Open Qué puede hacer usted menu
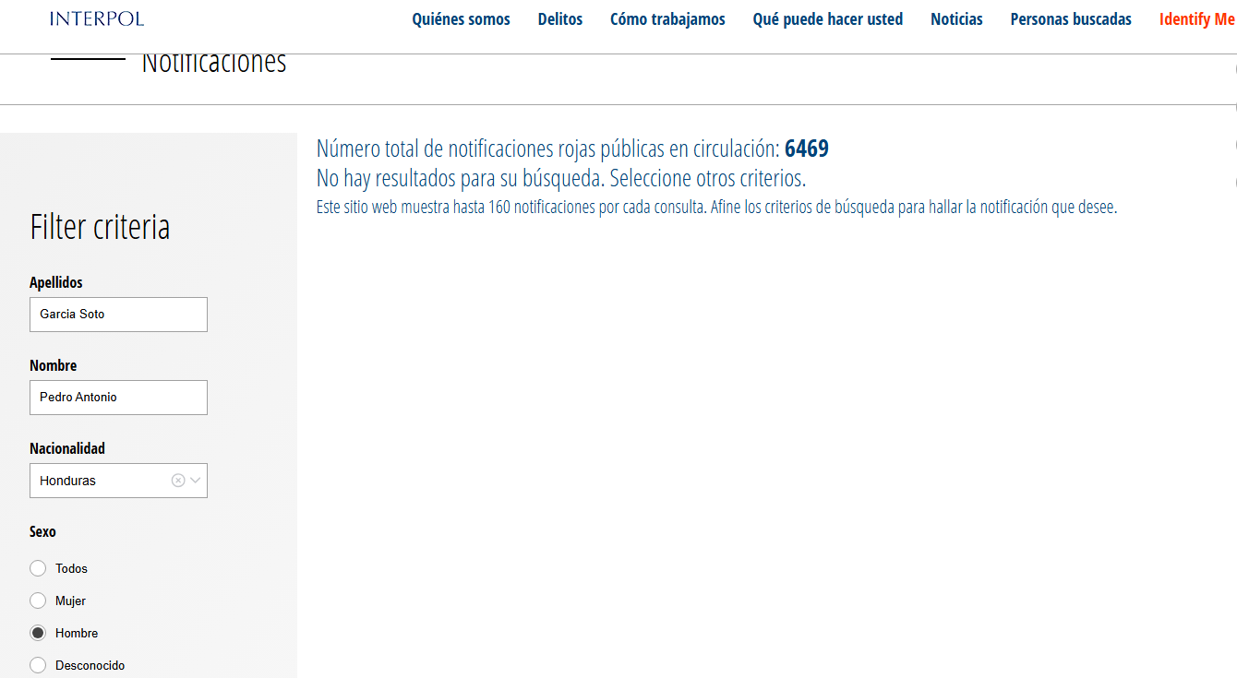This screenshot has height=678, width=1237. [x=828, y=19]
